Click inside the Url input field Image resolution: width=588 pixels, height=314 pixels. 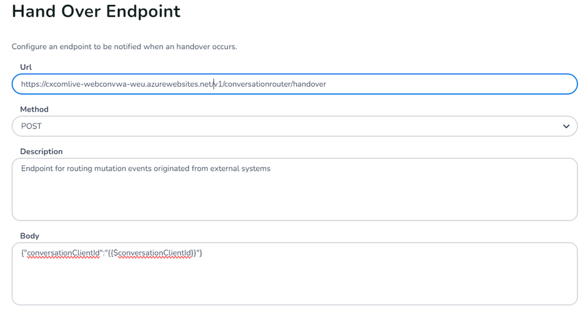pos(437,84)
